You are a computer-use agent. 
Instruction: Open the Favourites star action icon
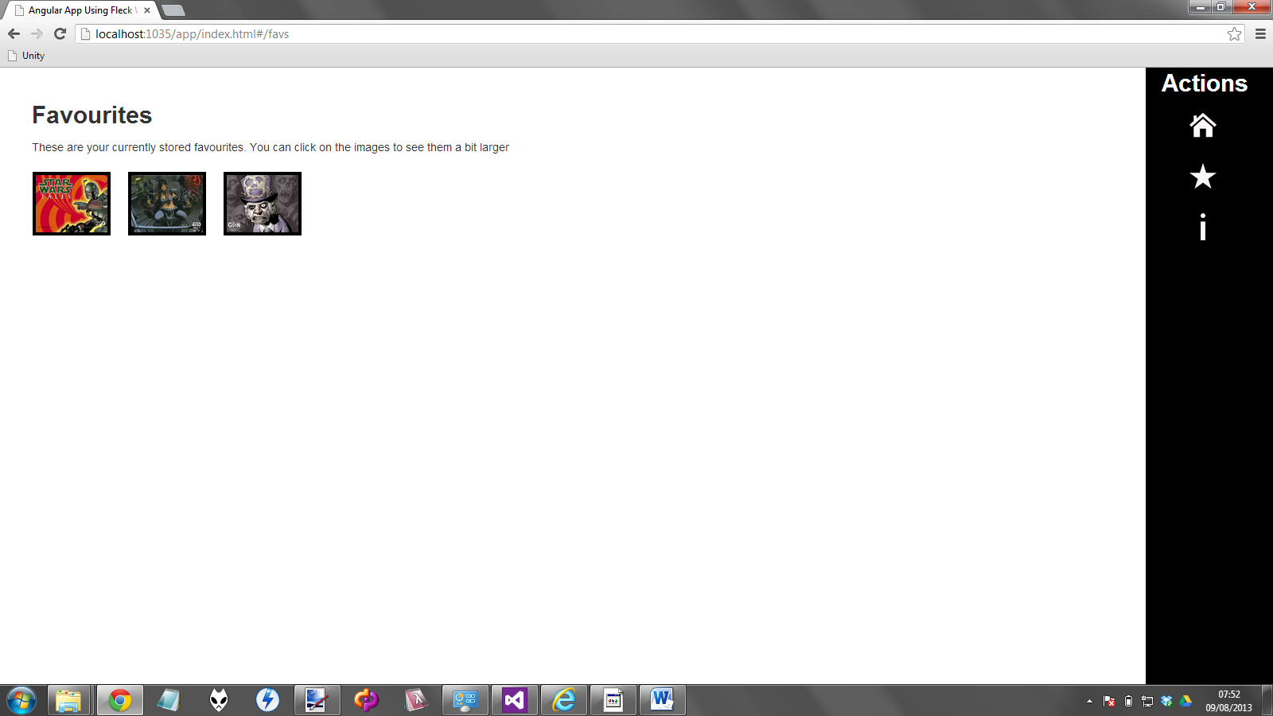click(1202, 176)
